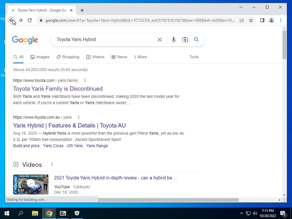Open the search tabs chevron
Viewport: 292px width, 219px height.
(x=241, y=7)
